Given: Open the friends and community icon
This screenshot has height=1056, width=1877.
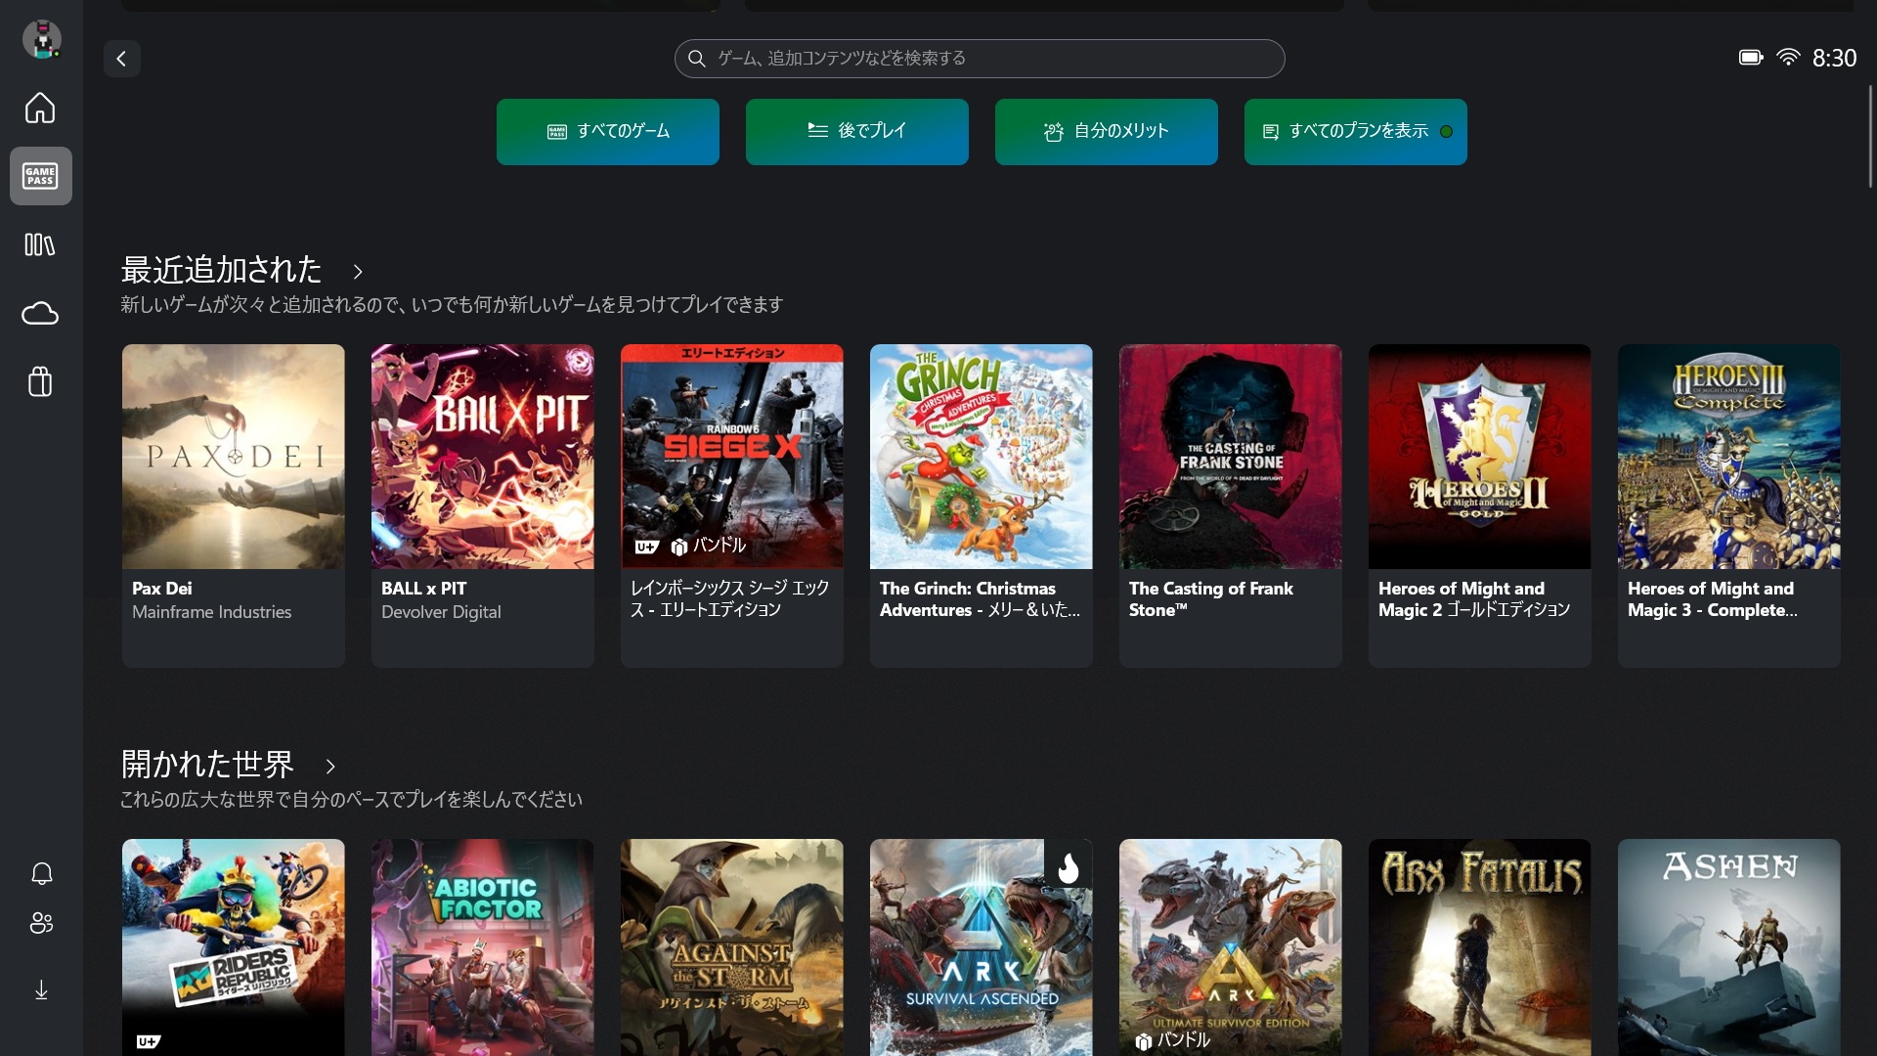Looking at the screenshot, I should (40, 923).
